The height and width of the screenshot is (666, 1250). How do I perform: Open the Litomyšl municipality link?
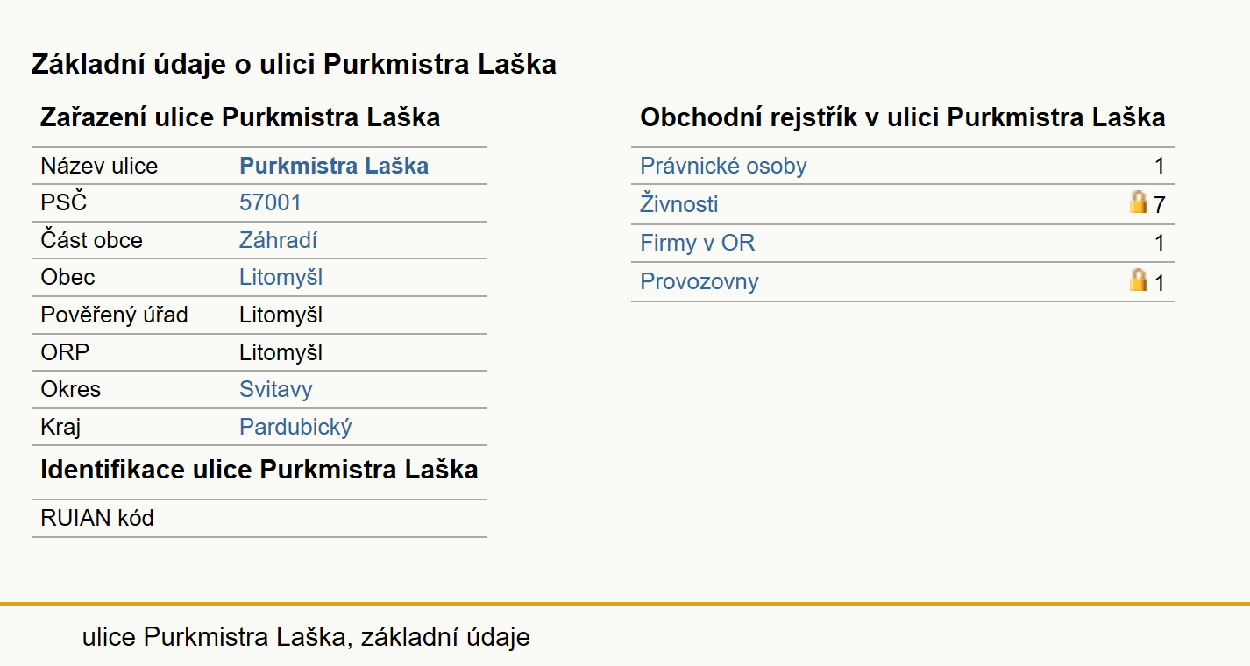[281, 278]
